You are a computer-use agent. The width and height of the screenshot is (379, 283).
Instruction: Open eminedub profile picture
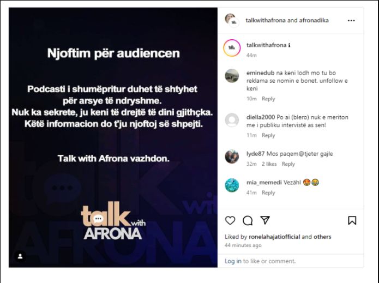[x=232, y=76]
